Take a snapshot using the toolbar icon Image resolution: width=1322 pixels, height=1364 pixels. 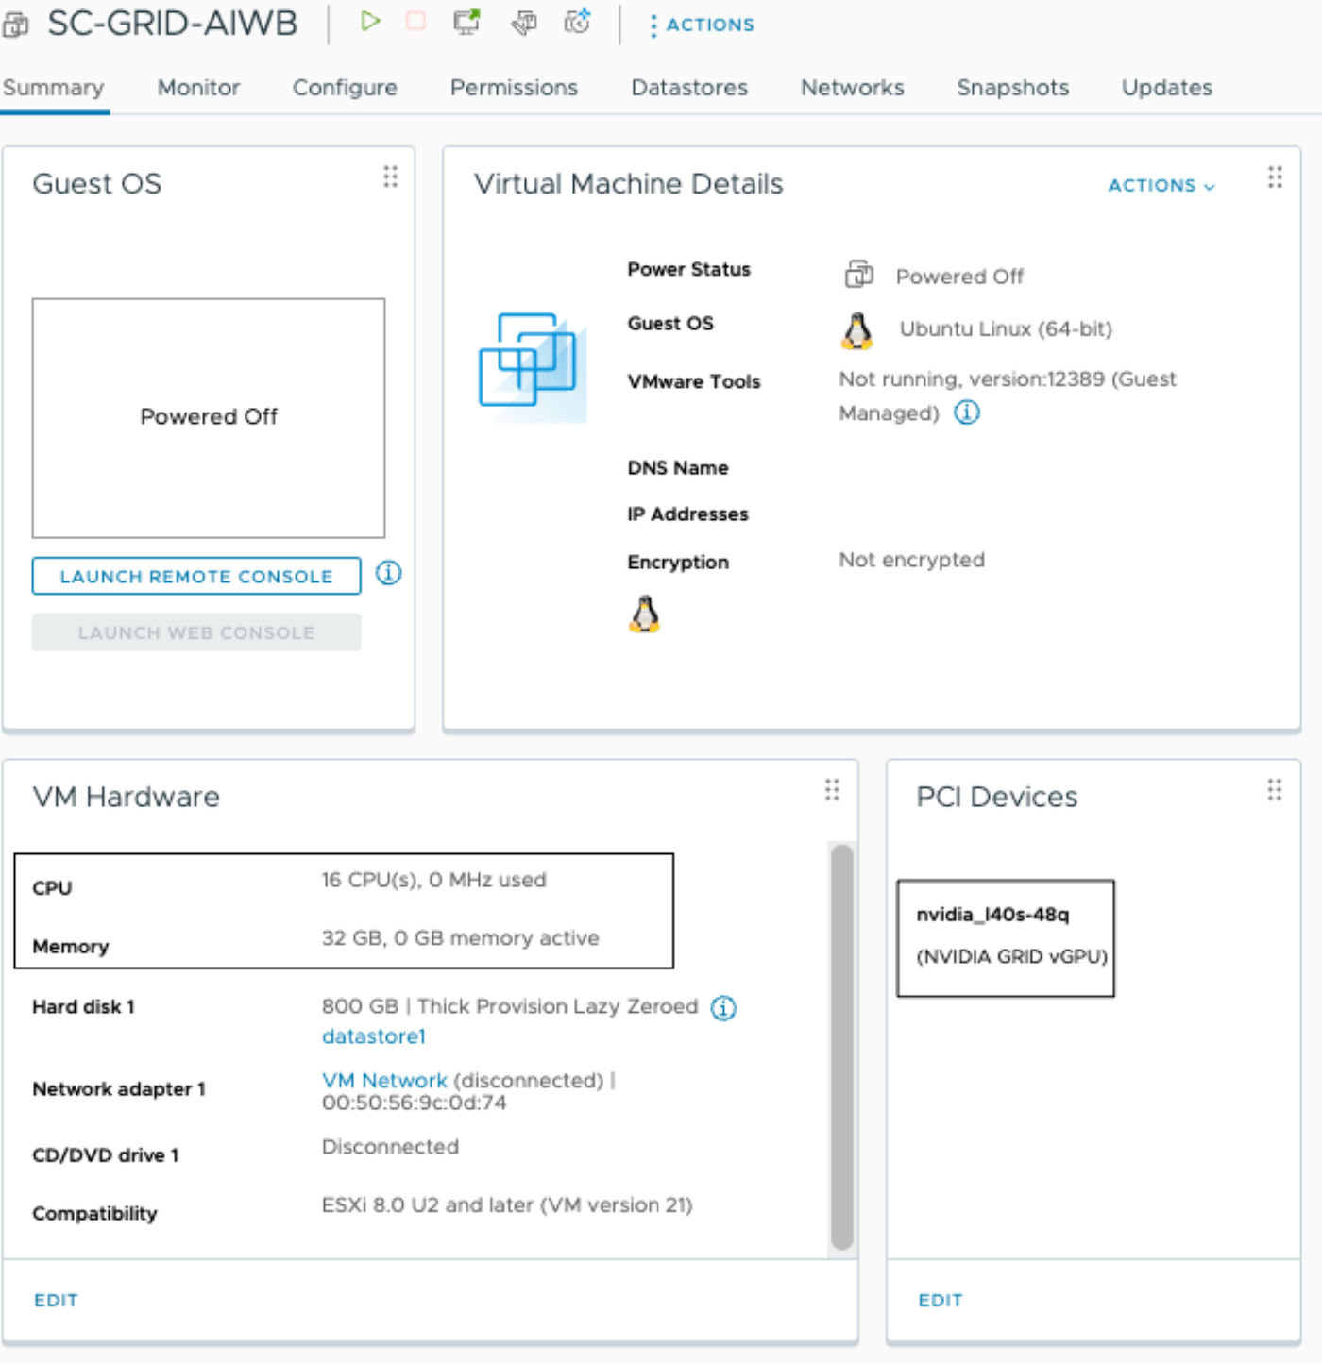(577, 22)
